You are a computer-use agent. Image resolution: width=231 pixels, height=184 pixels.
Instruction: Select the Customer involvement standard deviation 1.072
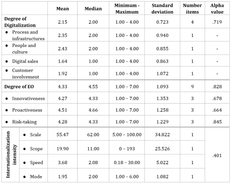(x=162, y=73)
